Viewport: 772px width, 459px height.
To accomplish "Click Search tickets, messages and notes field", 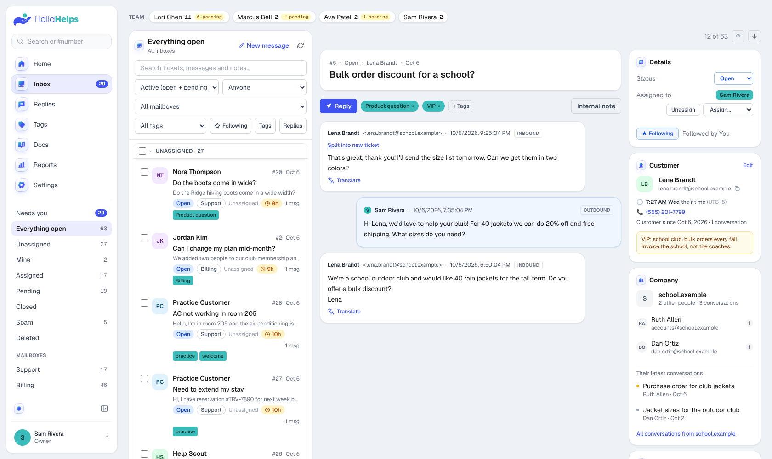I will click(221, 68).
